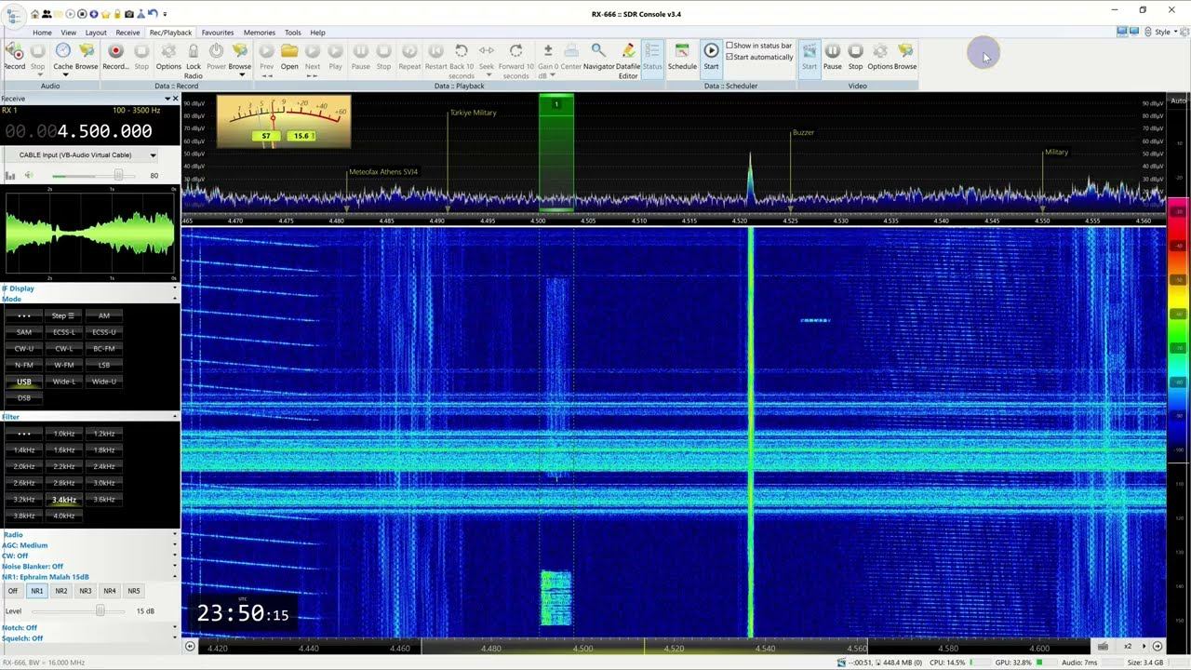The height and width of the screenshot is (670, 1191).
Task: Enable Show in status bar checkbox
Action: coord(729,46)
